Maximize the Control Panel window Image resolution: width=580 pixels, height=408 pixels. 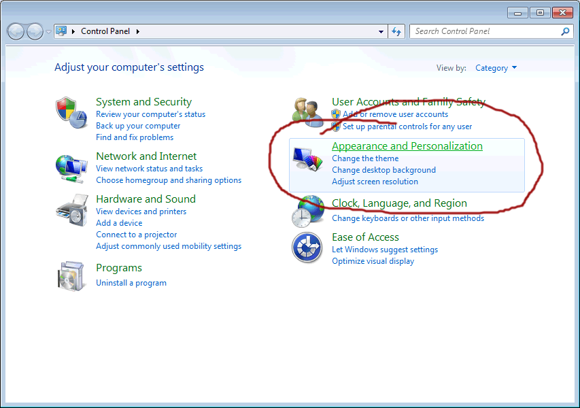tap(540, 13)
